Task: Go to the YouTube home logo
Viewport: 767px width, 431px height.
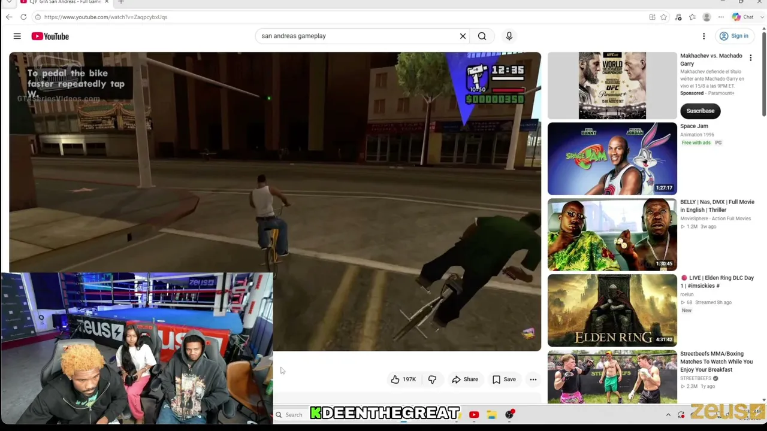Action: point(50,36)
